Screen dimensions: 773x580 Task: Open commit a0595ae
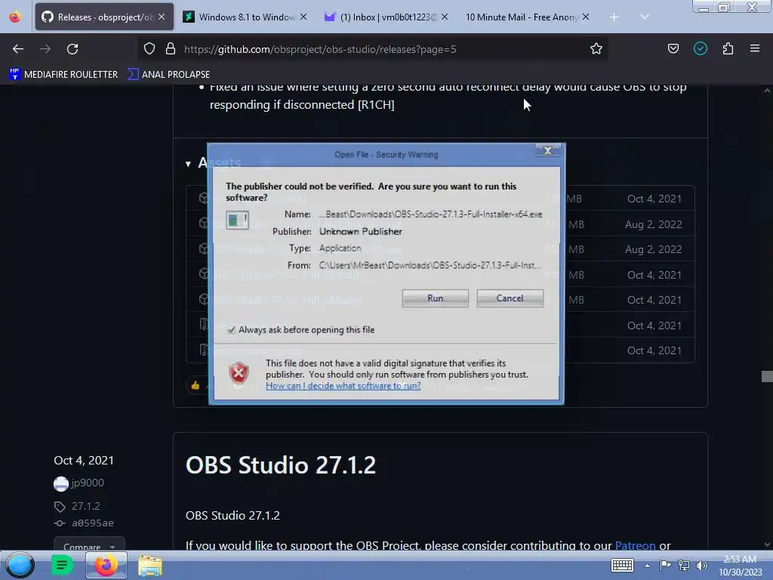(93, 523)
